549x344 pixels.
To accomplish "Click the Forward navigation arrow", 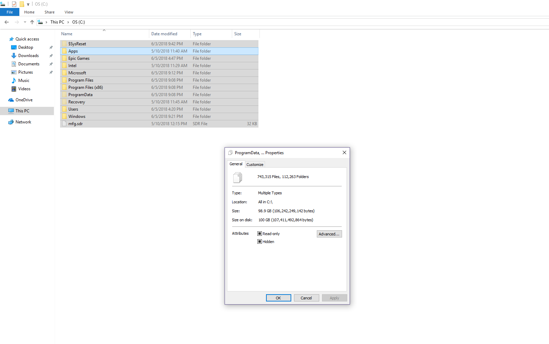I will tap(17, 22).
